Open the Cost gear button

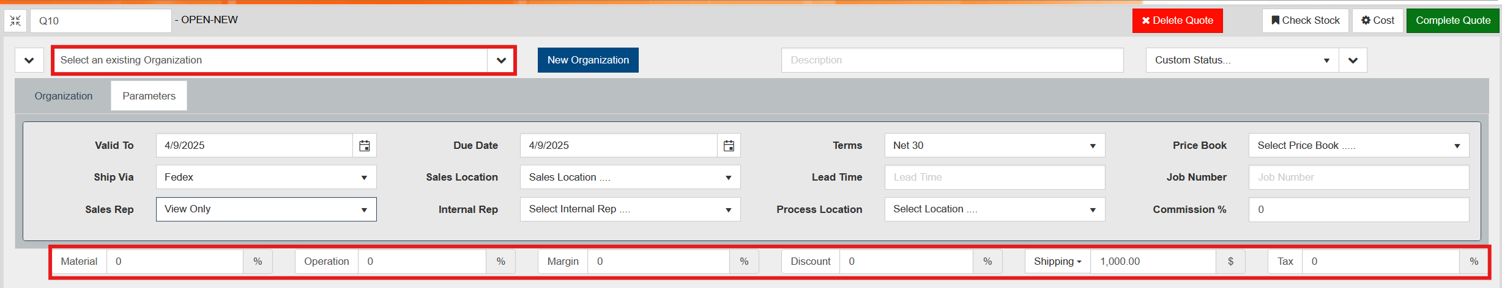click(1377, 21)
